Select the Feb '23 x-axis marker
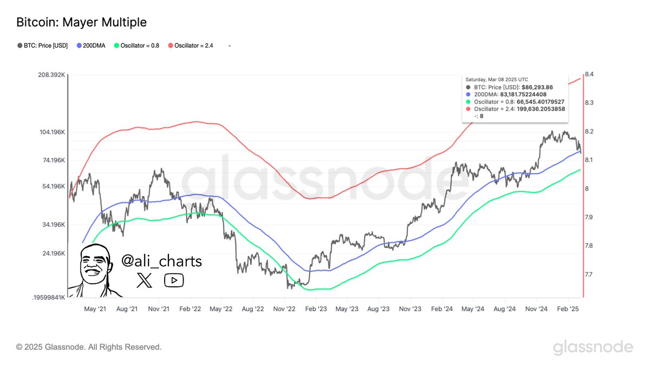 tap(315, 309)
